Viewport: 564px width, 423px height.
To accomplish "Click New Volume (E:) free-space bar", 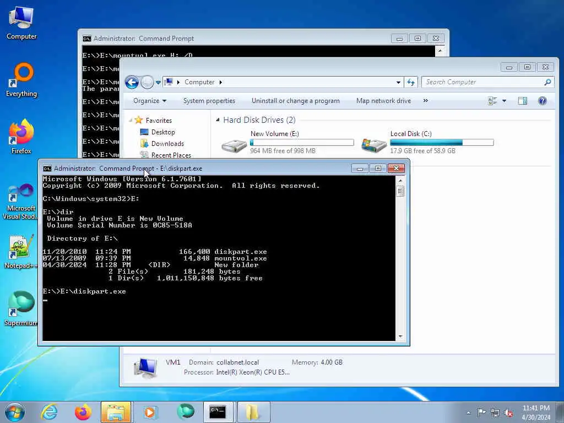I will [302, 143].
